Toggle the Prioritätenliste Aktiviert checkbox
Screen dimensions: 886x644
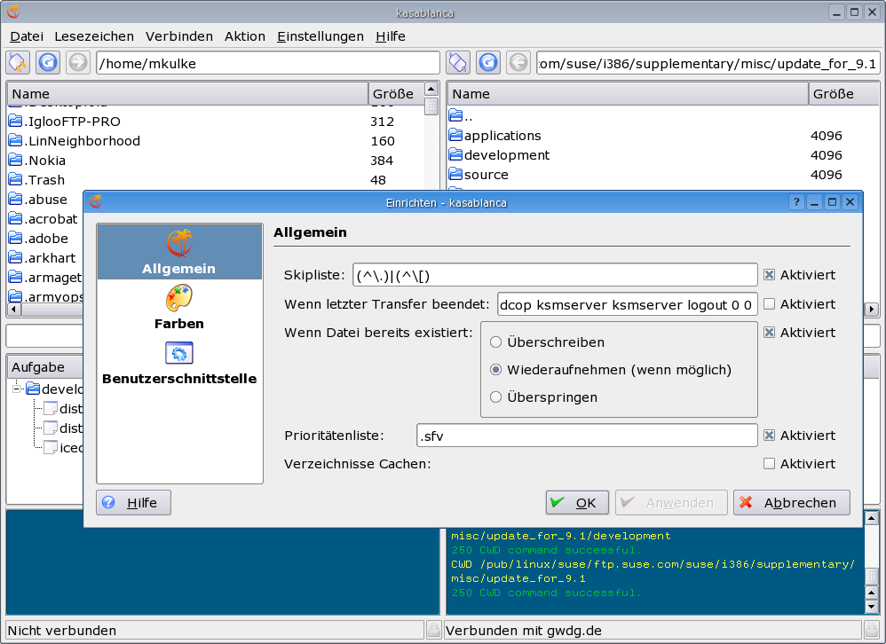click(x=769, y=436)
